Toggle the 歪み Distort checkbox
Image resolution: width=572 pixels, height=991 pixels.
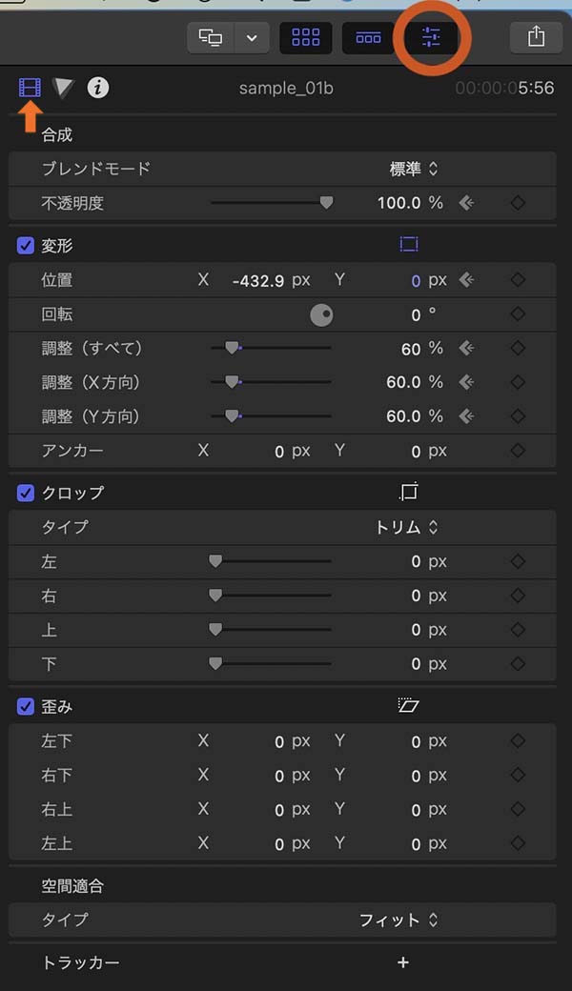click(26, 706)
